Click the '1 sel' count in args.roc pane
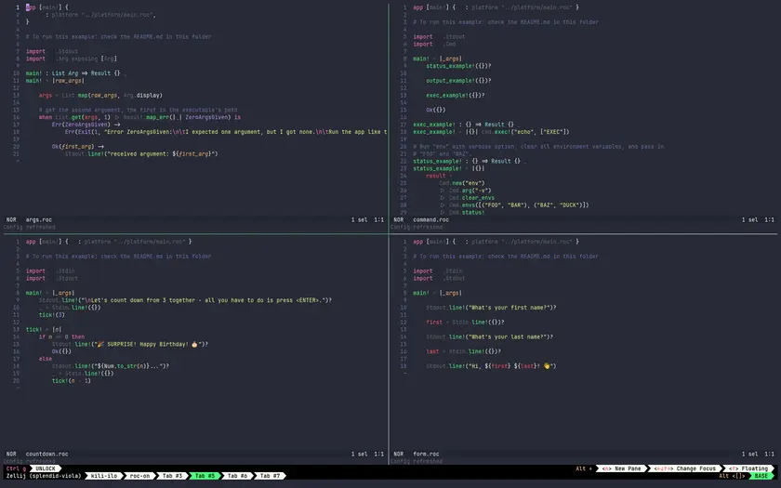781x488 pixels. (359, 219)
